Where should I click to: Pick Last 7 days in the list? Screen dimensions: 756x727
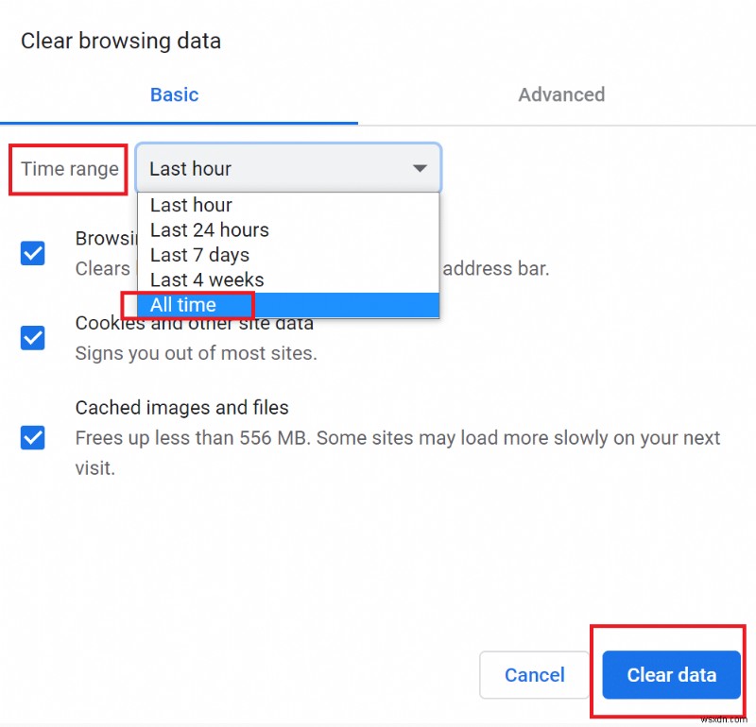tap(200, 255)
